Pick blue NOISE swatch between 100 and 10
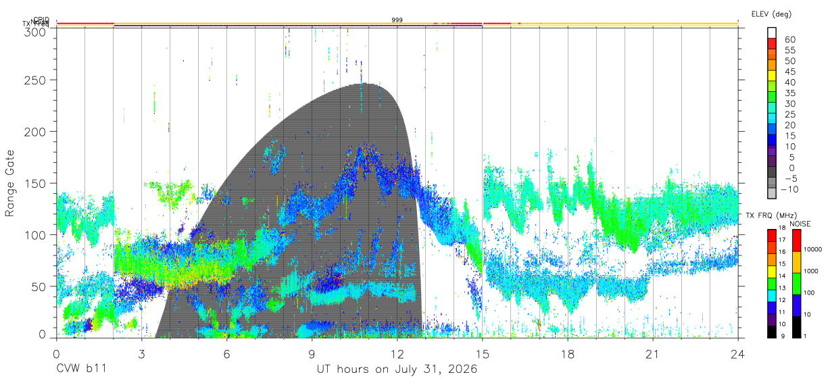Image resolution: width=830 pixels, height=383 pixels. 797,305
